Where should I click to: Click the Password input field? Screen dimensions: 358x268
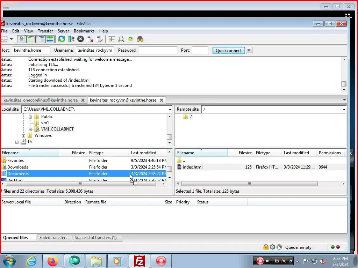[158, 50]
